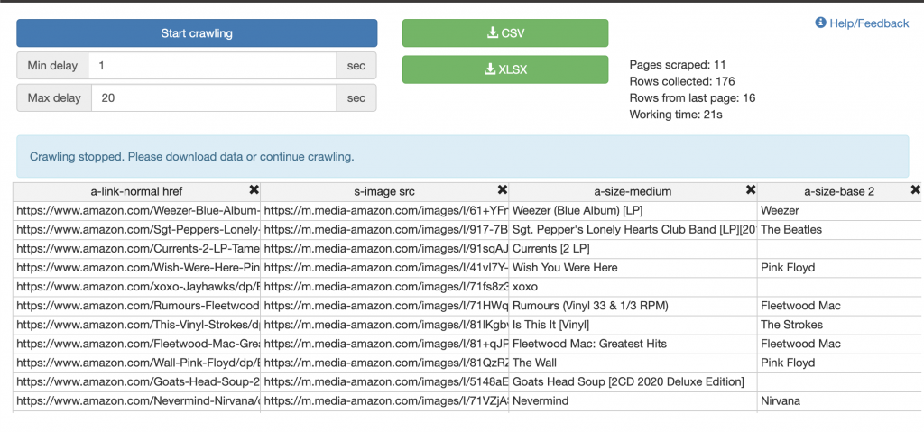Select the Rumours Amazon URL cell
924x432 pixels.
coord(137,306)
